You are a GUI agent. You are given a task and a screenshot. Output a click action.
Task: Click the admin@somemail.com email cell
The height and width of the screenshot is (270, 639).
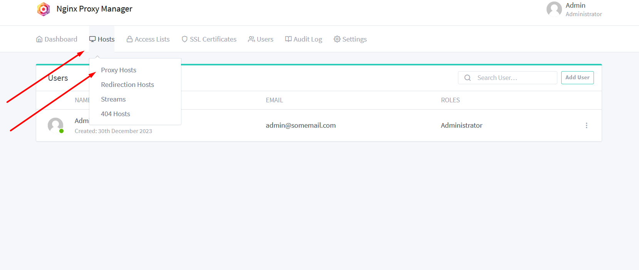[x=301, y=125]
